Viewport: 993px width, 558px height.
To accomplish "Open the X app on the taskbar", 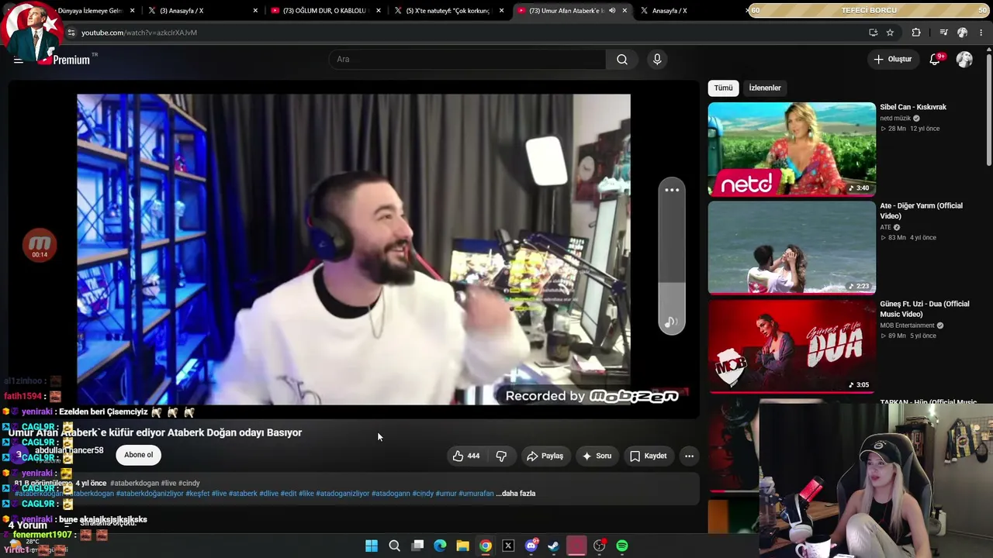I will coord(508,546).
